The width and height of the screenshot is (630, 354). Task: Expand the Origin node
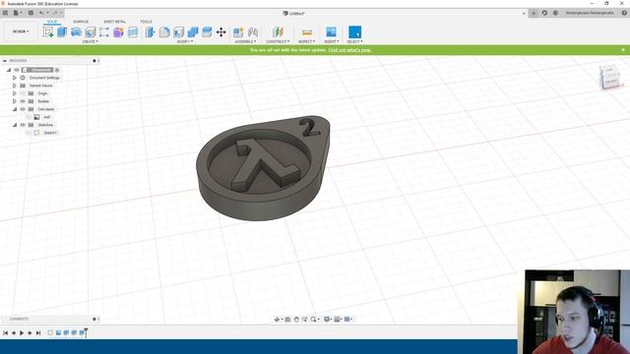point(15,93)
